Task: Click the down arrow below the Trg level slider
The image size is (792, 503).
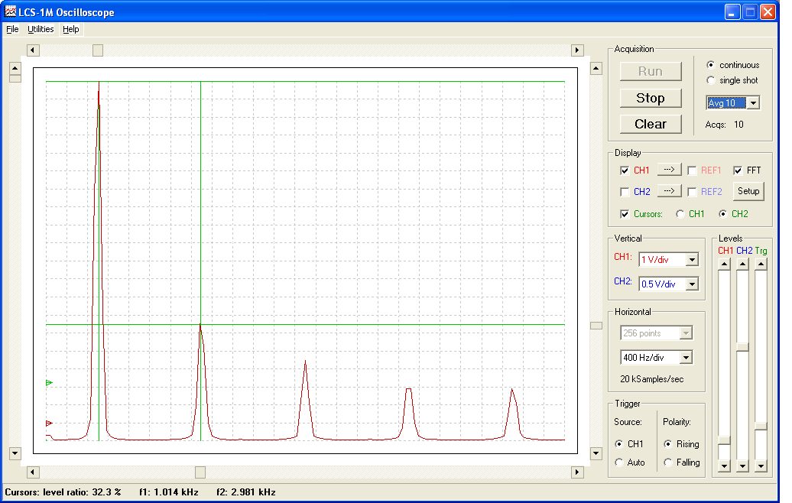Action: pyautogui.click(x=760, y=465)
